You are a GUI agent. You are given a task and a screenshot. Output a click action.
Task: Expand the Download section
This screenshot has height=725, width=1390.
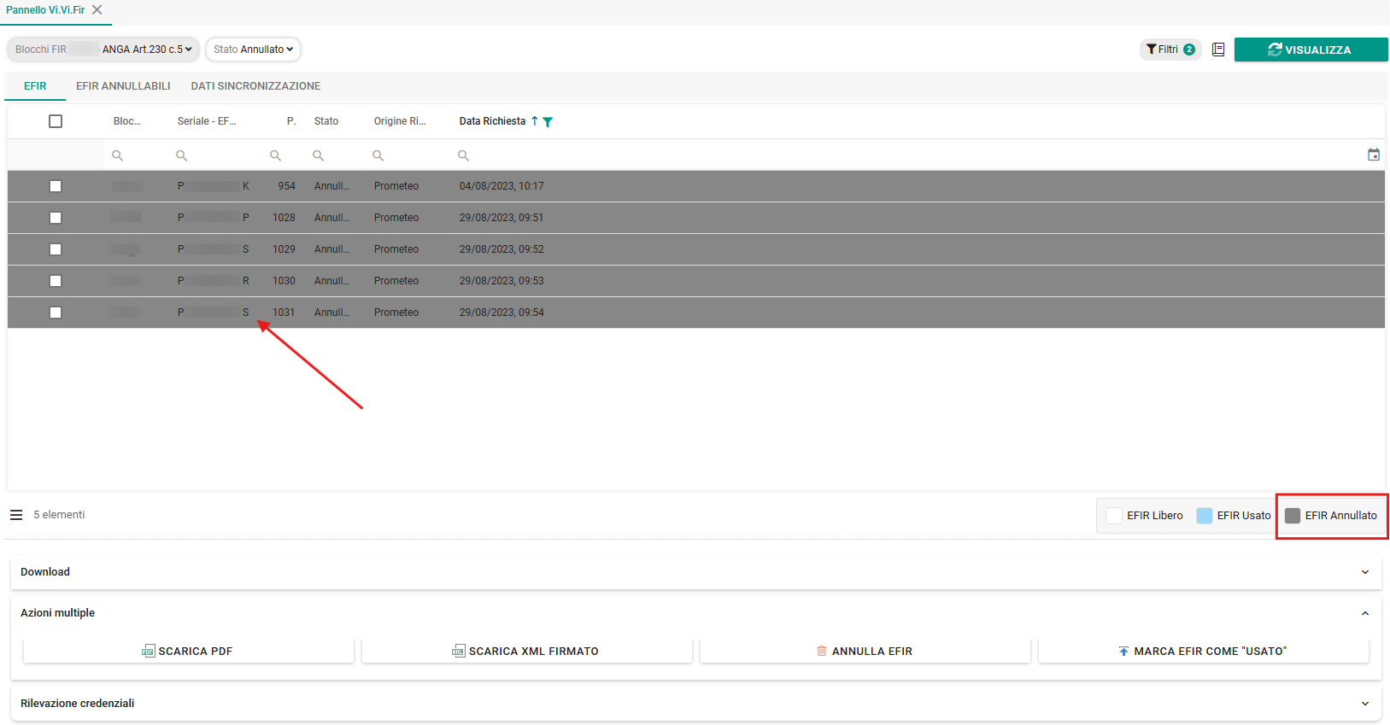[695, 572]
